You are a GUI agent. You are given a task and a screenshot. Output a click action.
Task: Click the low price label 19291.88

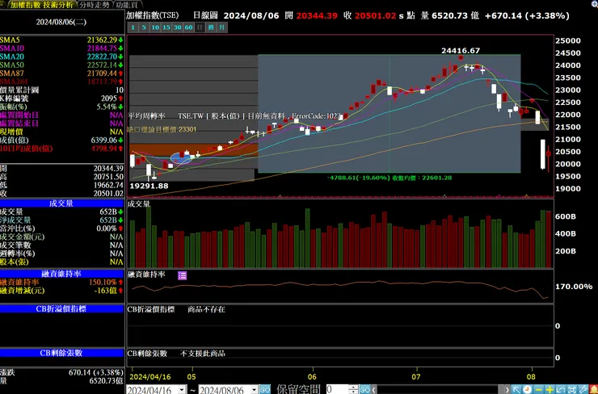(149, 186)
